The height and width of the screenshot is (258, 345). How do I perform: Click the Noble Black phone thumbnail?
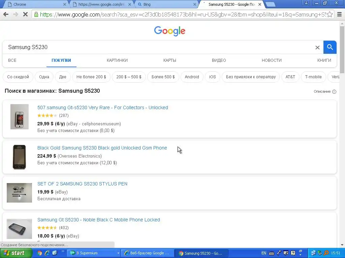coord(19,229)
